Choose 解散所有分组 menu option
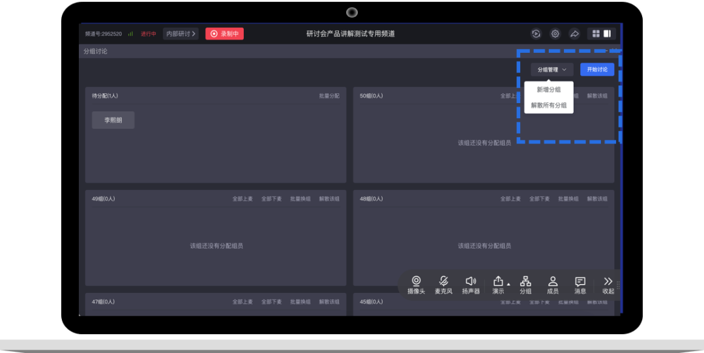This screenshot has width=704, height=353. (549, 105)
